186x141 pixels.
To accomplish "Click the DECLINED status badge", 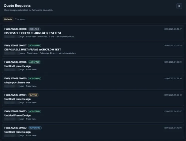I will tap(34, 29).
